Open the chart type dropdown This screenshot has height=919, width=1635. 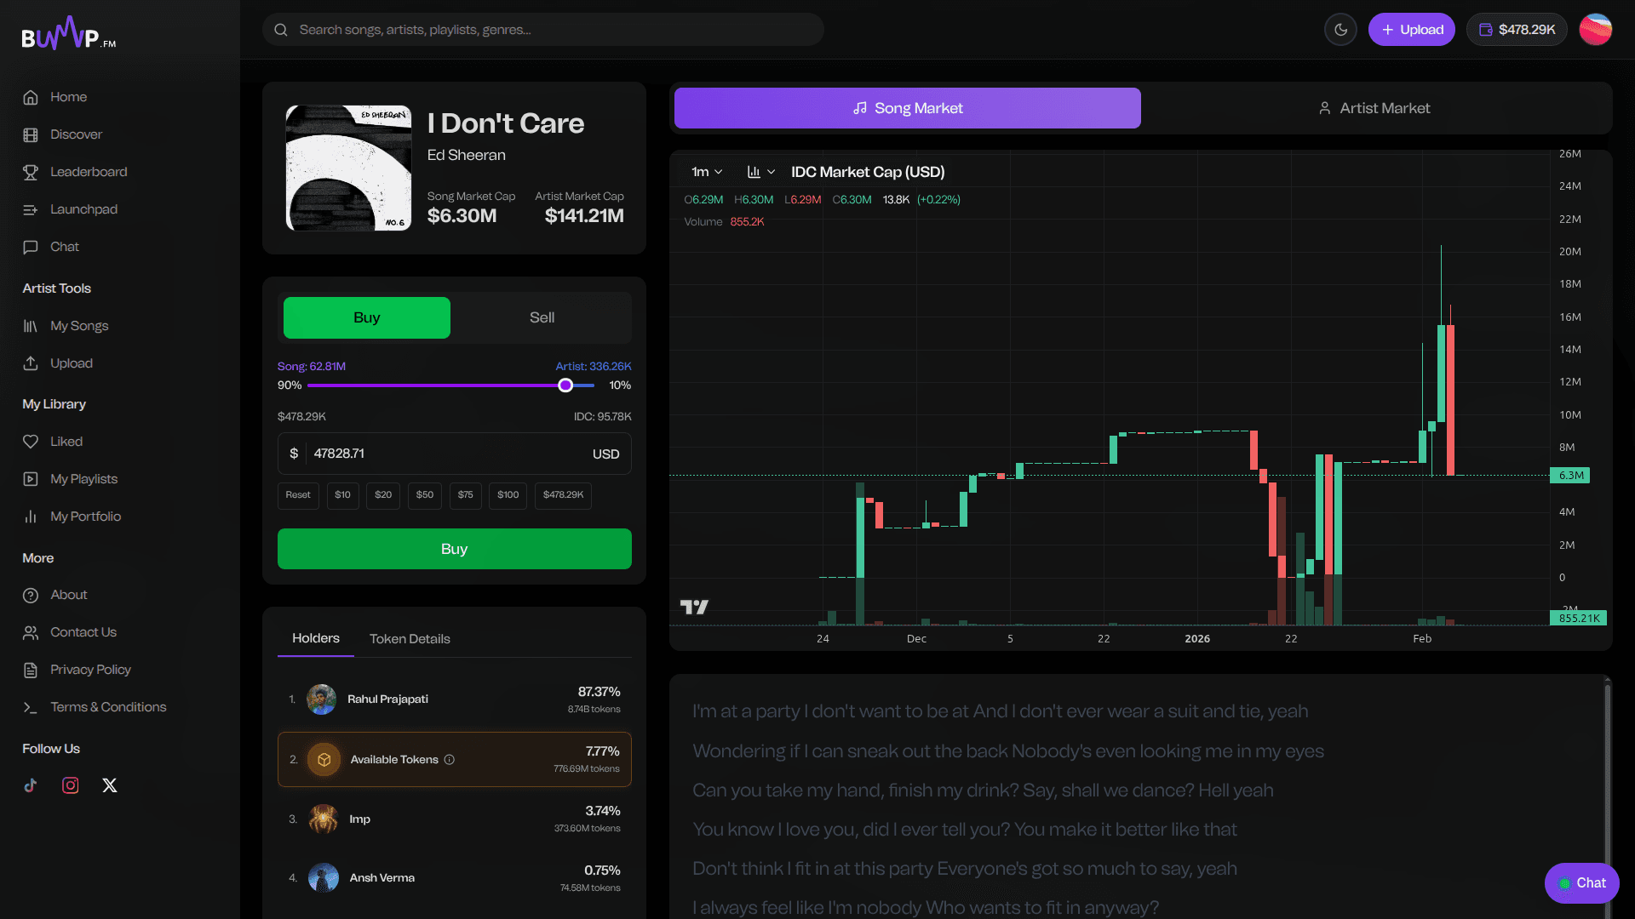point(760,172)
